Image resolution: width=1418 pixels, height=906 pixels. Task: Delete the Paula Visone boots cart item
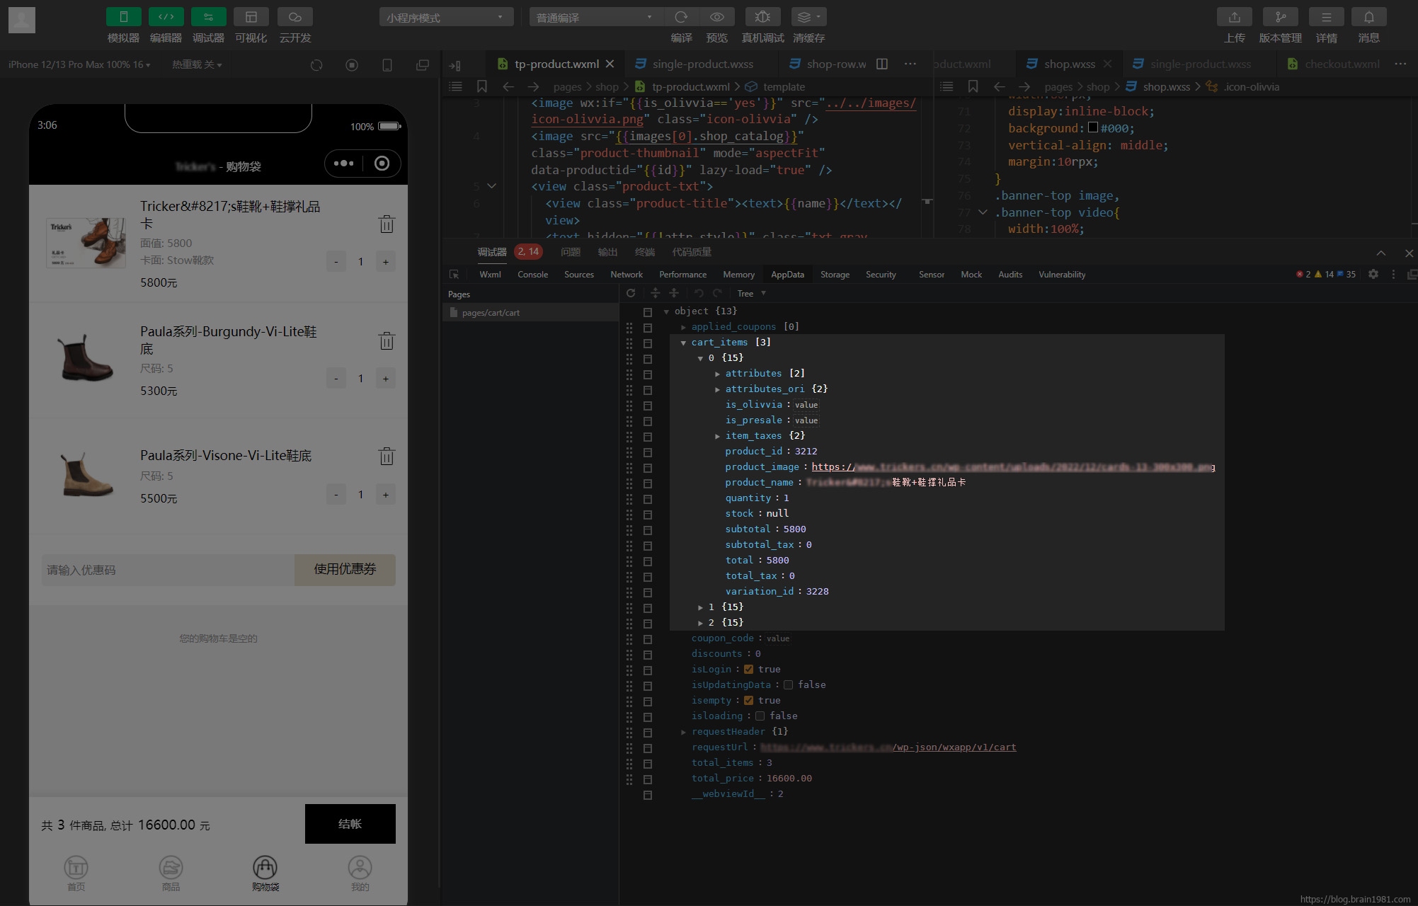point(387,456)
